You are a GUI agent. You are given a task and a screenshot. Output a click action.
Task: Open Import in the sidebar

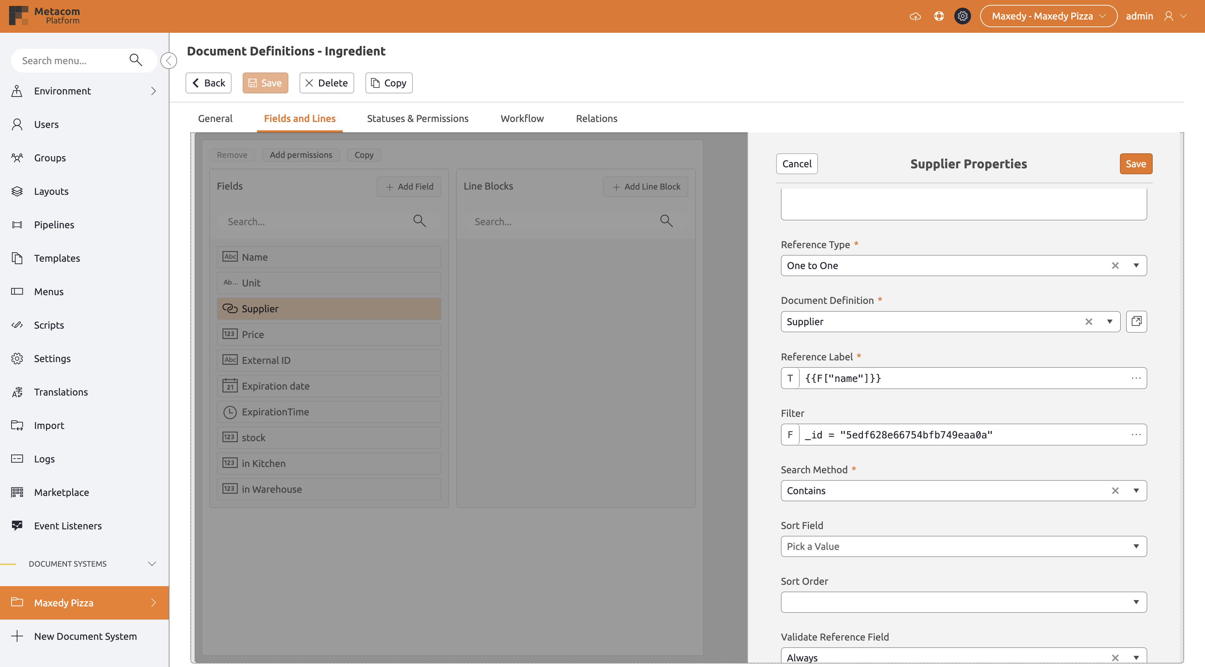click(x=84, y=426)
